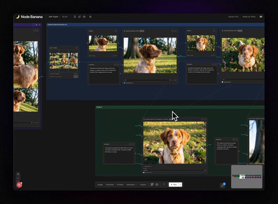Screen dimensions: 278x204
Task: Follow the Made by Willie link
Action: (249, 17)
